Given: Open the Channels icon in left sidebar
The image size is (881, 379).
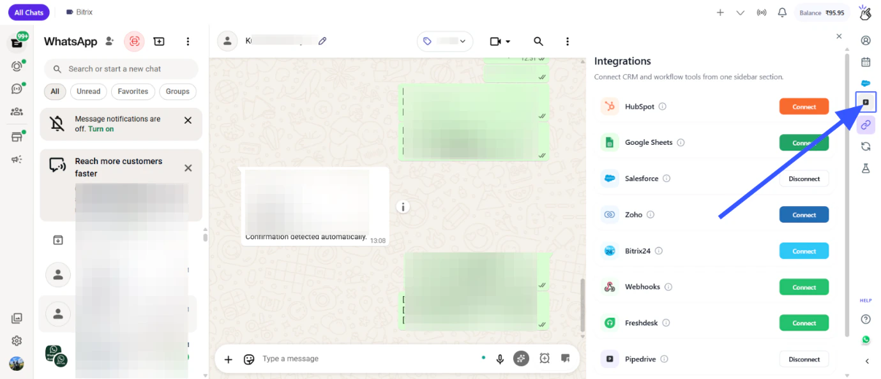Looking at the screenshot, I should point(17,89).
